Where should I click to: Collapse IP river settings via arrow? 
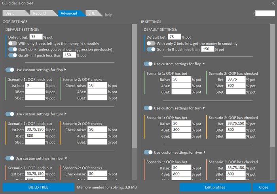(205, 152)
